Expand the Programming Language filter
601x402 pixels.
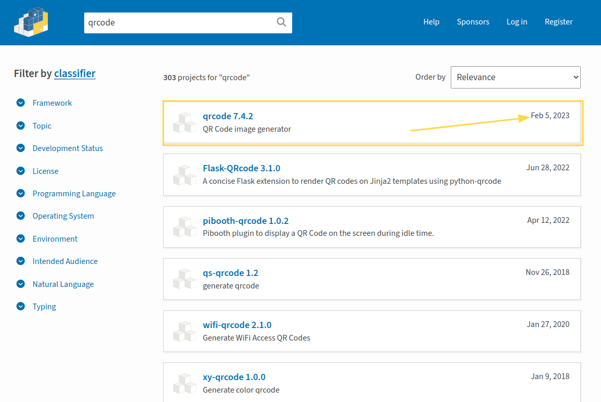(x=21, y=194)
